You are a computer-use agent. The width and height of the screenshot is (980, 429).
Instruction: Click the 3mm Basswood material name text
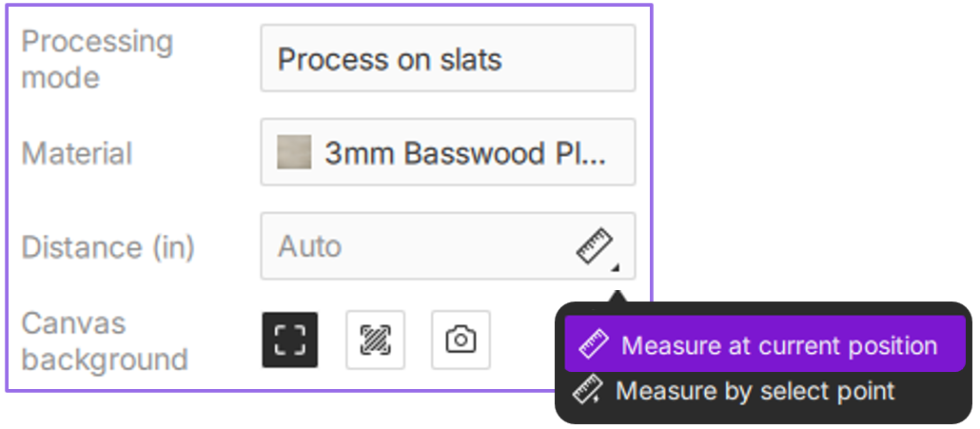click(464, 153)
